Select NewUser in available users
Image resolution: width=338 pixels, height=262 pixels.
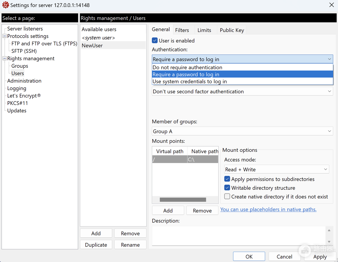pos(114,45)
